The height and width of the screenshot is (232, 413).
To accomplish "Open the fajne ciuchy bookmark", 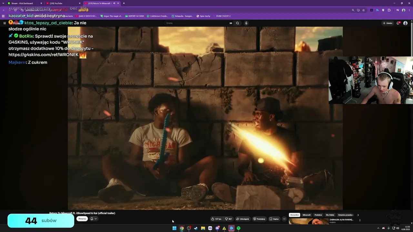I will (203, 16).
